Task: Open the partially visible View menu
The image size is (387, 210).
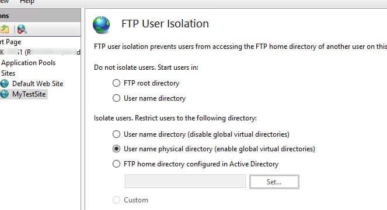Action: point(4,2)
